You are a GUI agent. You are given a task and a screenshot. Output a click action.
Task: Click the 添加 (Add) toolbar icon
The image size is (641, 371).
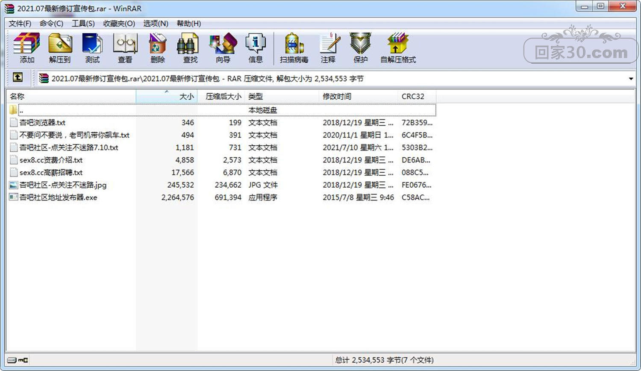26,48
